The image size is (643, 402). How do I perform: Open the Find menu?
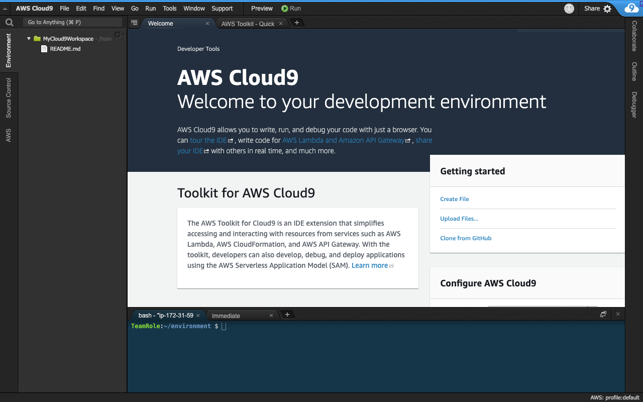pos(99,9)
